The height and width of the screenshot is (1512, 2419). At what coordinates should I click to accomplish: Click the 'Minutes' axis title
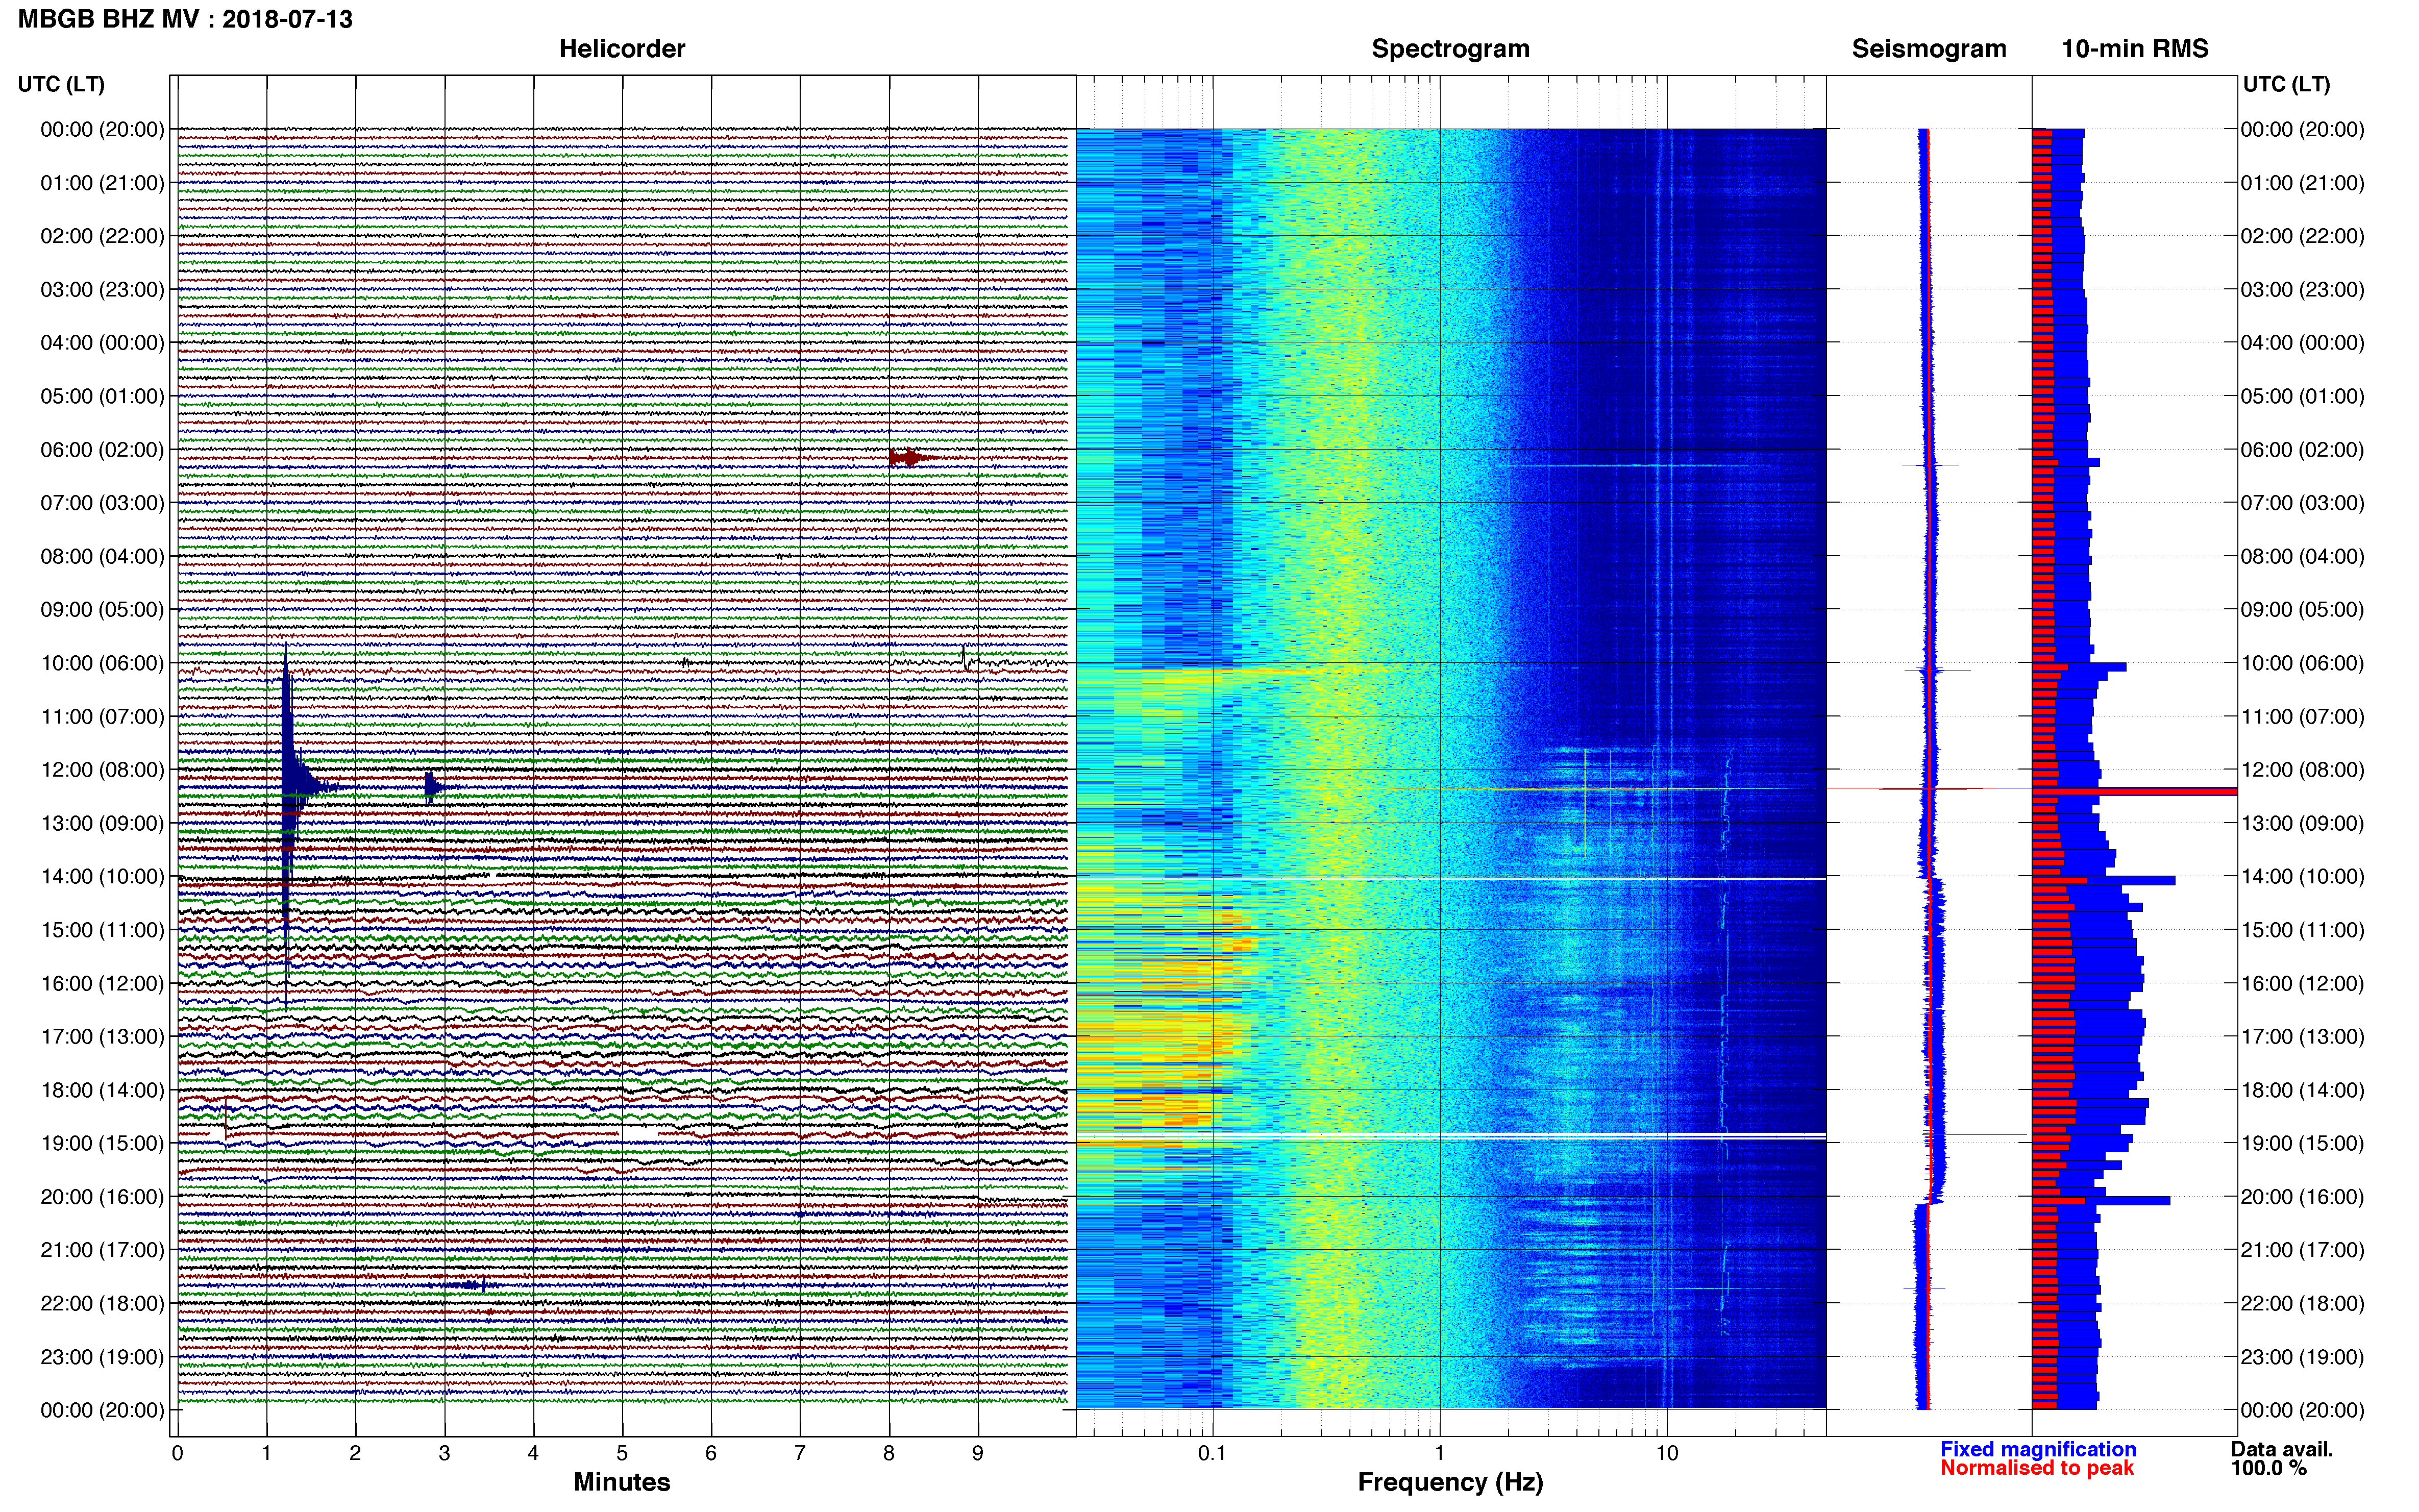pyautogui.click(x=621, y=1482)
